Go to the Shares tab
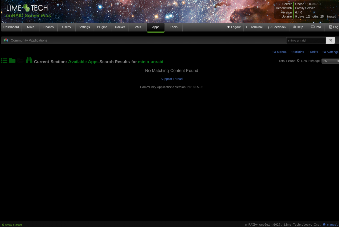Screen dimensions: 339x227 [48, 27]
